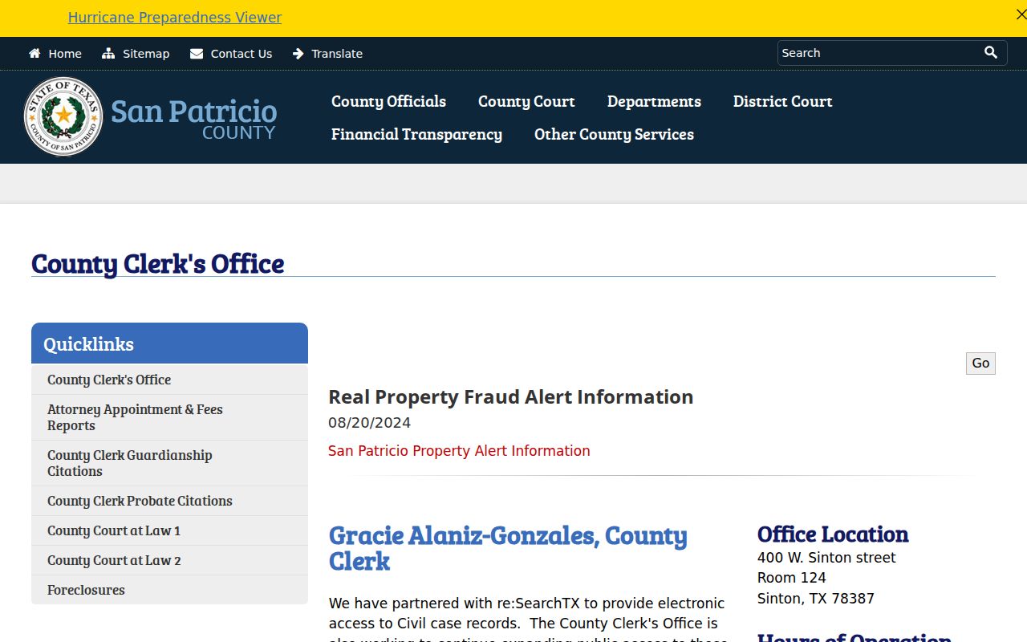
Task: Open the Home text link
Action: pyautogui.click(x=65, y=54)
